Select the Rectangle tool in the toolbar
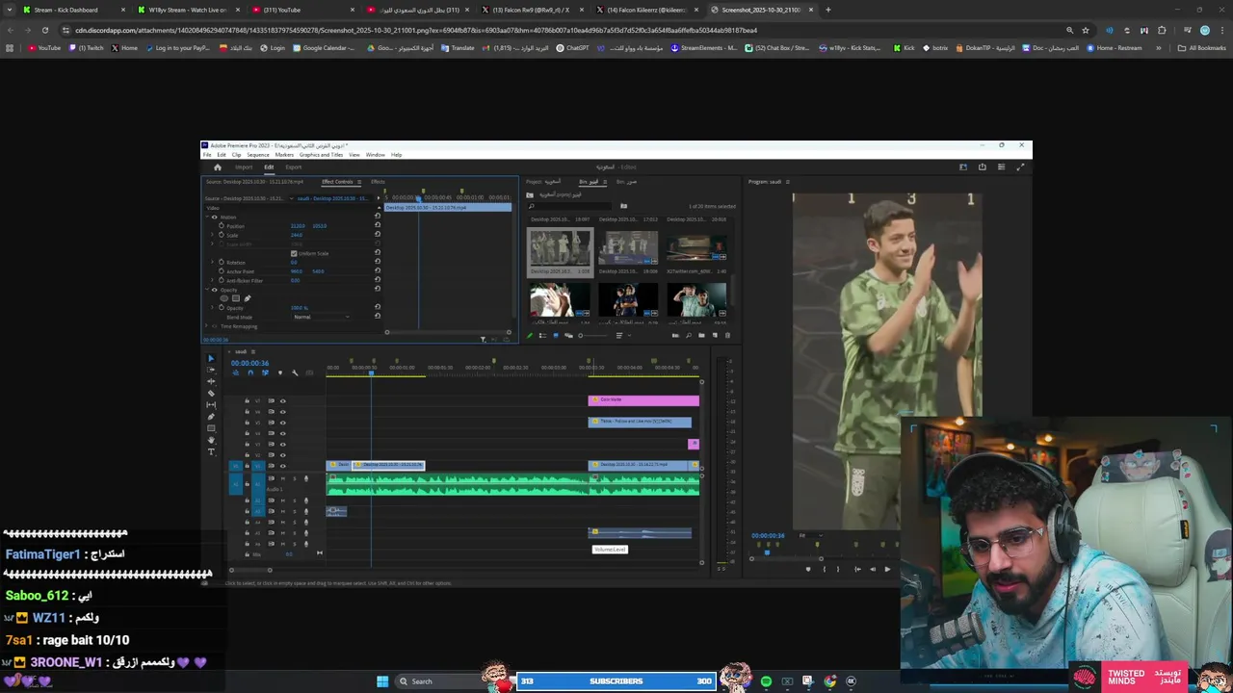The image size is (1233, 693). (x=211, y=428)
